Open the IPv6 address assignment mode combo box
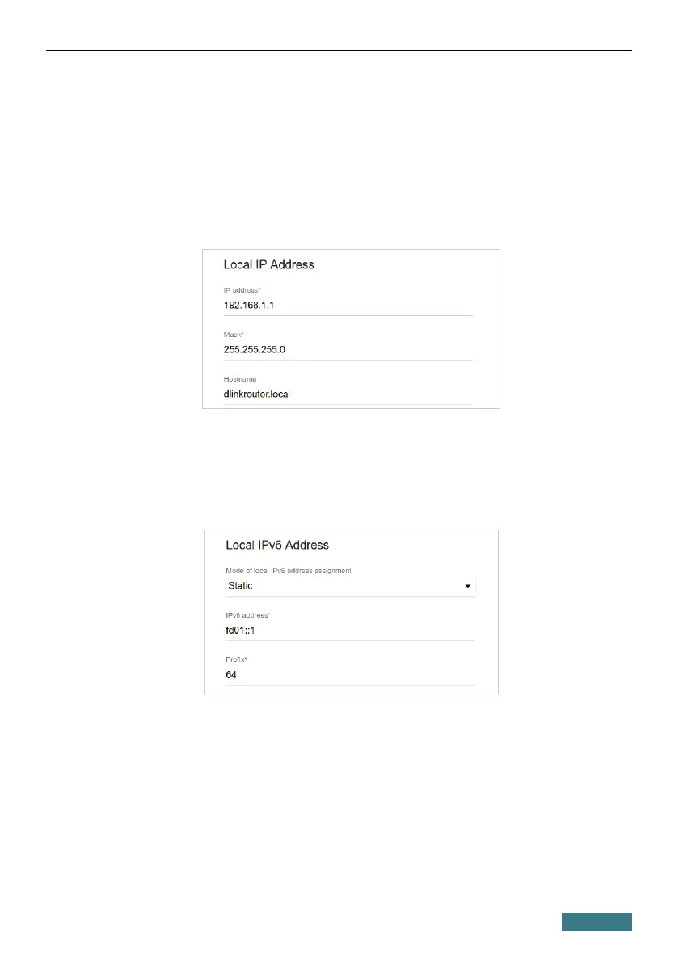The image size is (679, 962). tap(350, 586)
